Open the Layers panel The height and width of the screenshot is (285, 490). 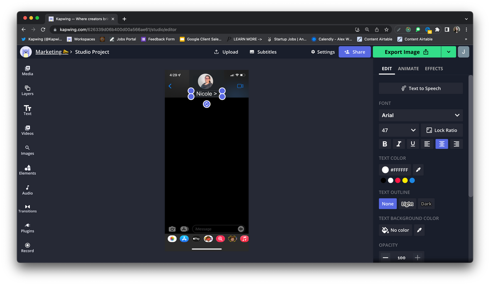point(27,90)
